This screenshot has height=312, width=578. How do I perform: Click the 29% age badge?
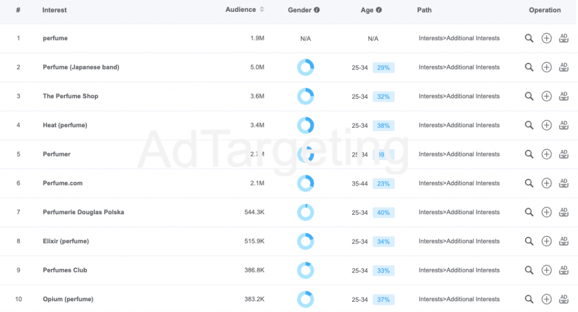pyautogui.click(x=383, y=68)
